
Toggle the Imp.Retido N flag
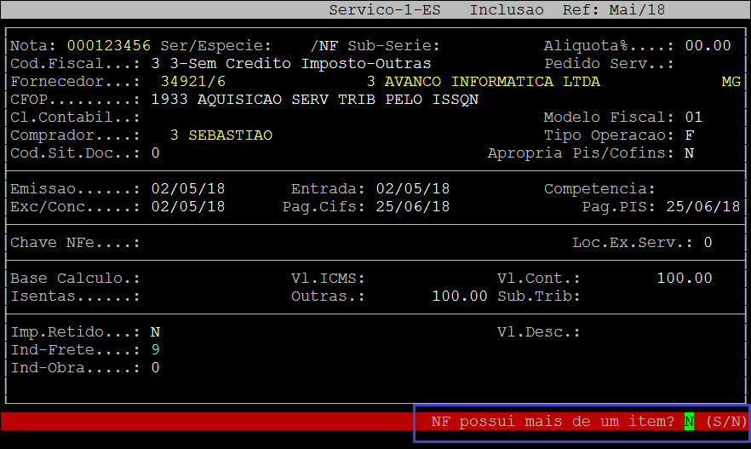click(x=155, y=331)
